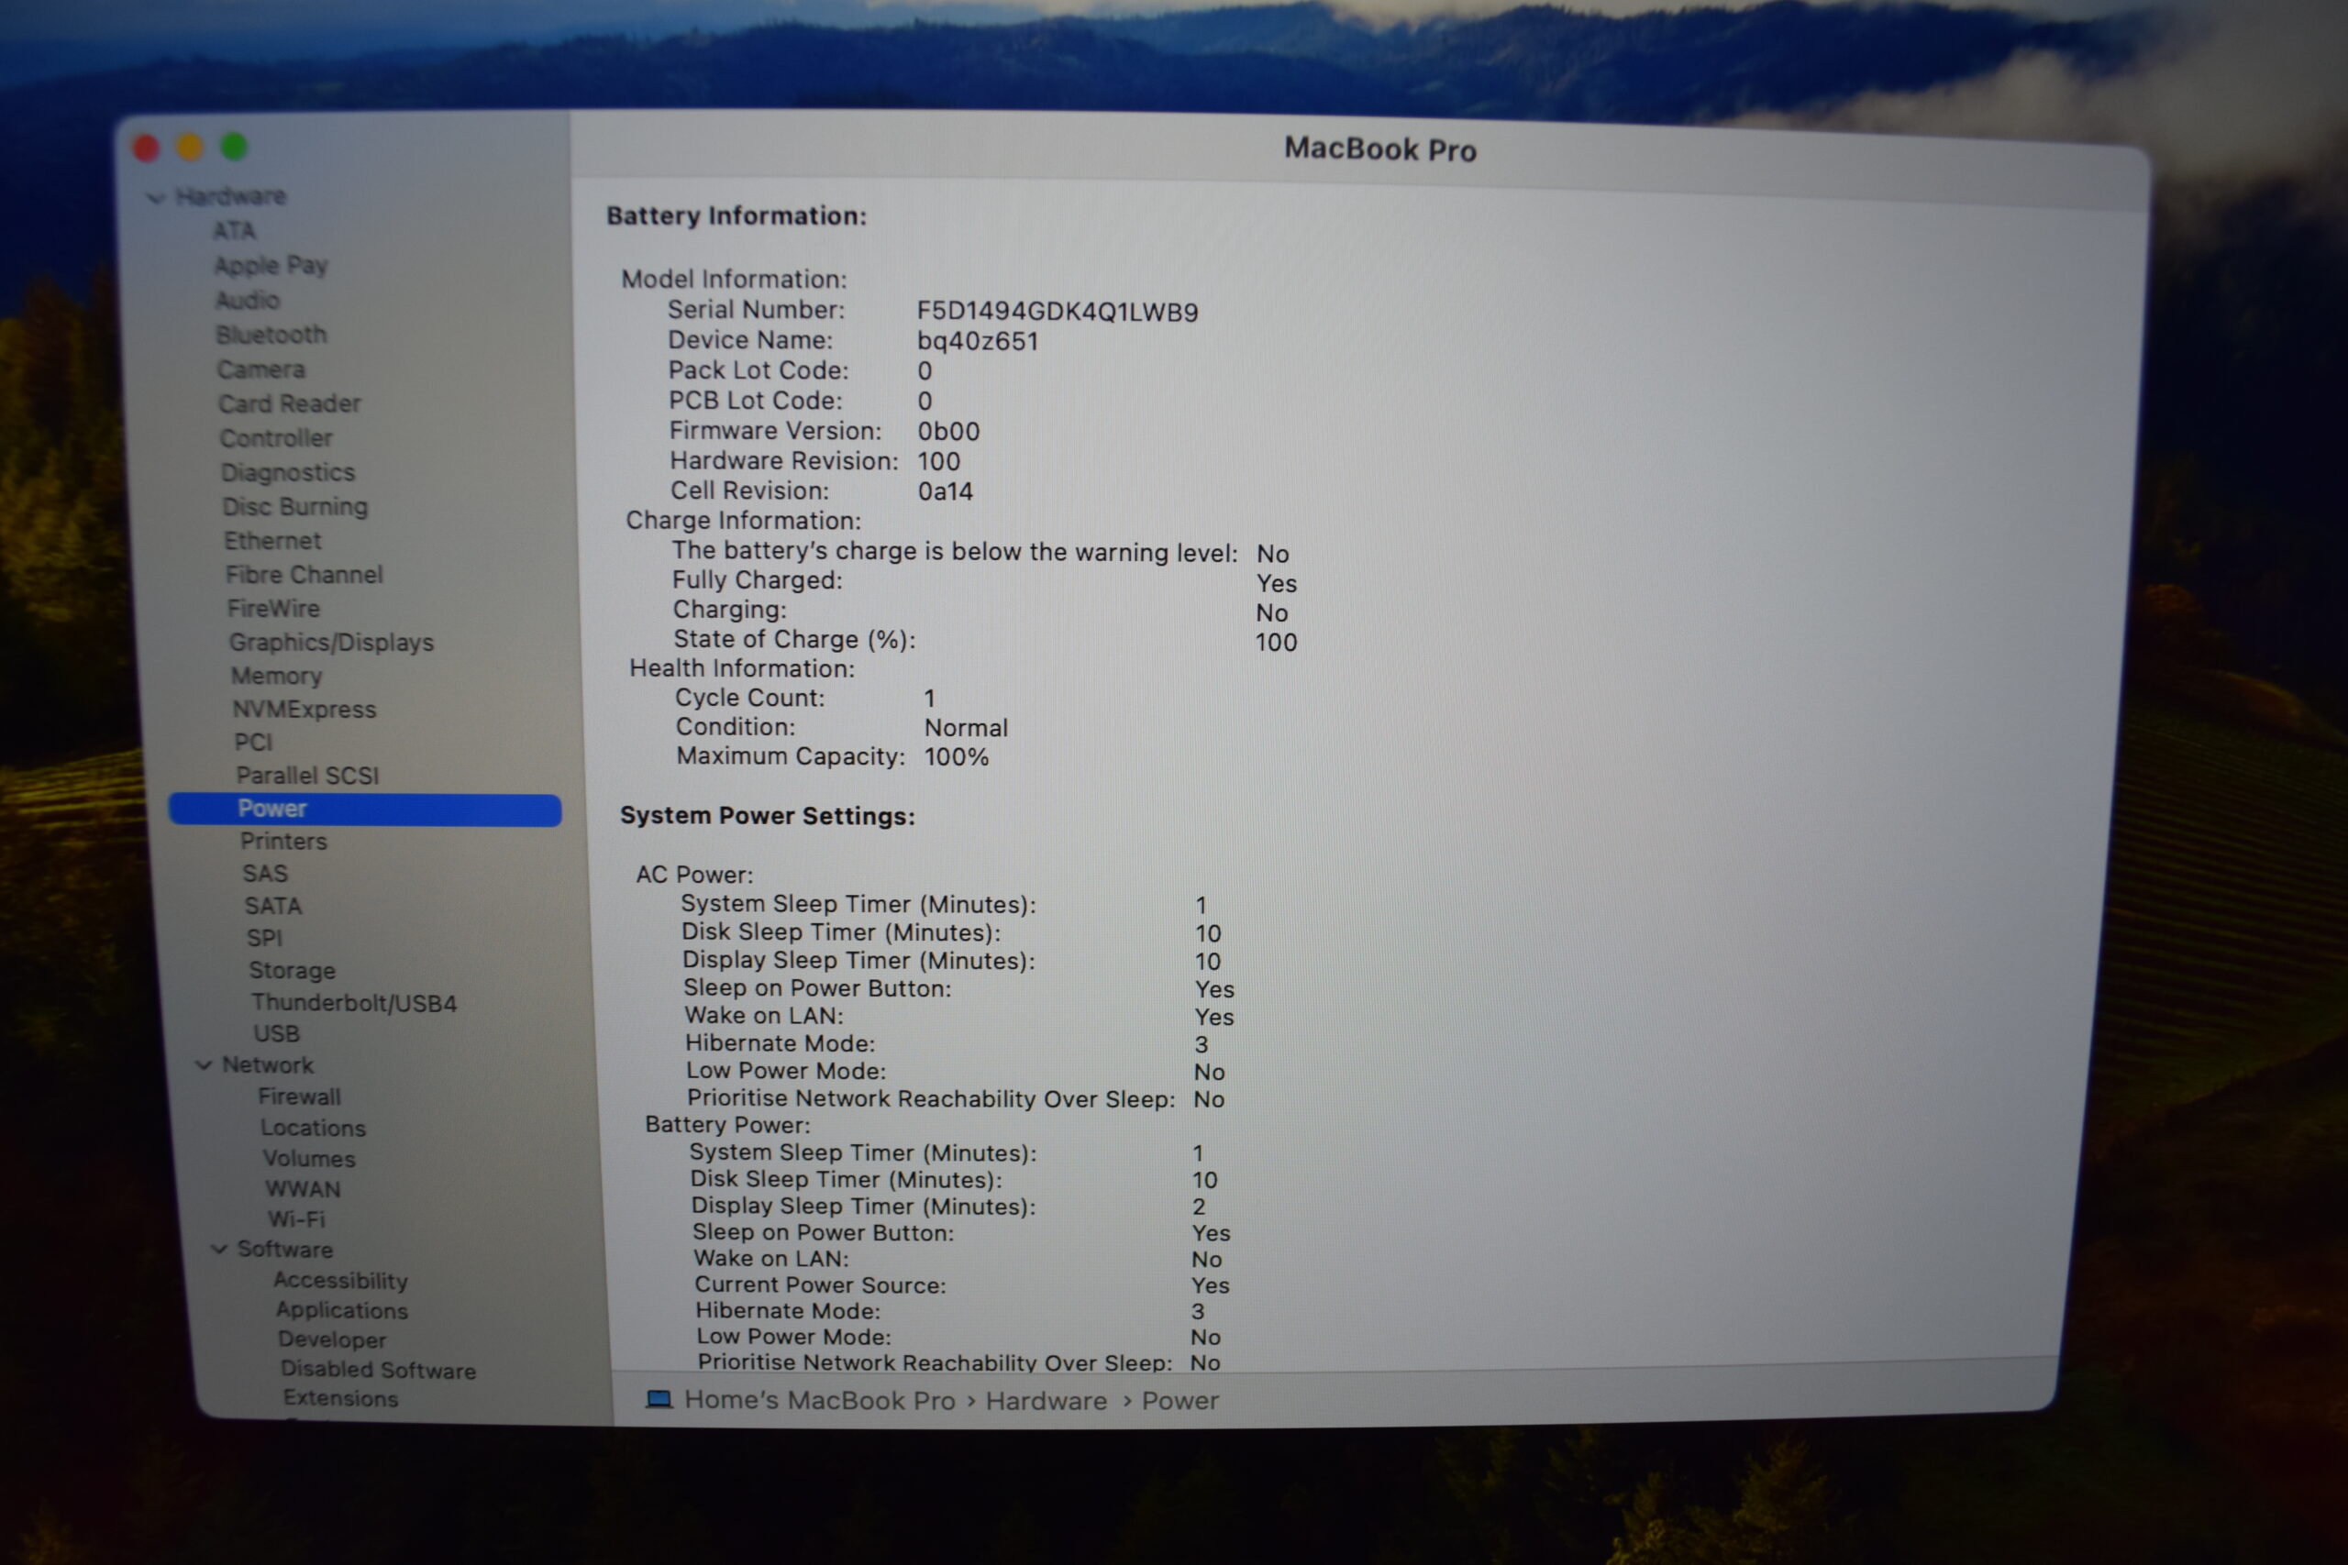Click the State of Charge (%) label

[x=793, y=639]
